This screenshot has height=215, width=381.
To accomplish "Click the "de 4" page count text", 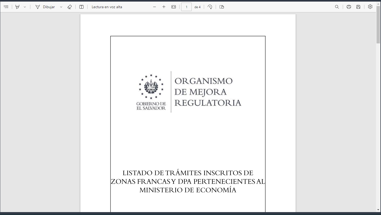I will [197, 7].
